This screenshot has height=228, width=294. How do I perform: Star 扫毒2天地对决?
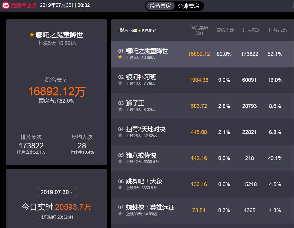(x=120, y=135)
